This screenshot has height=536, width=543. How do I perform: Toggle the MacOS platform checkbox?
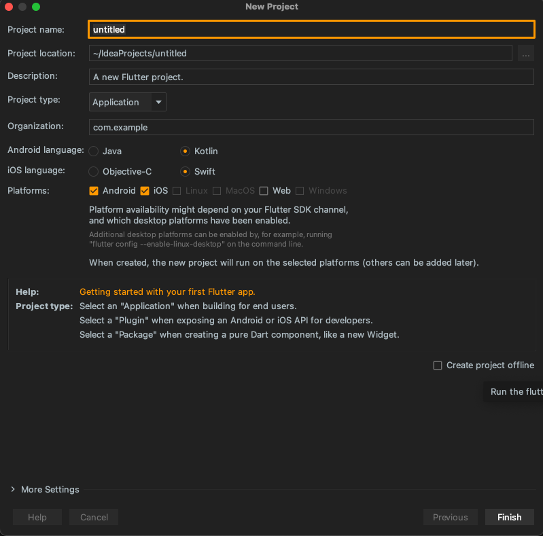click(x=217, y=191)
